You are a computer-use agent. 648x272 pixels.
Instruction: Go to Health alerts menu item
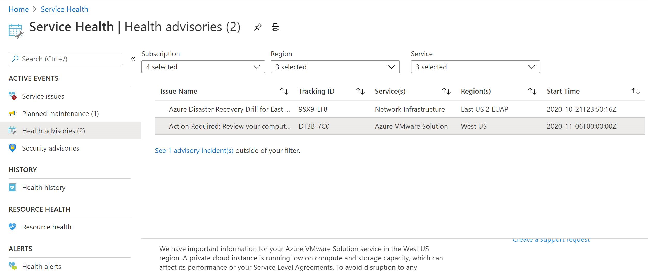coord(42,266)
